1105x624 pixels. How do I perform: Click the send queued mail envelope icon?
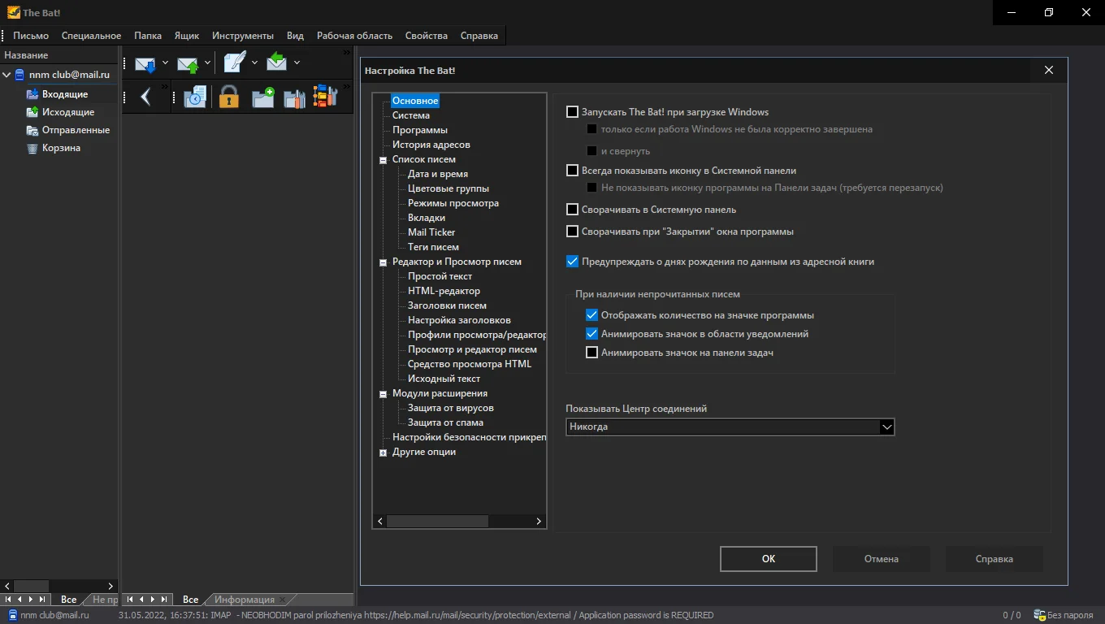pos(188,63)
